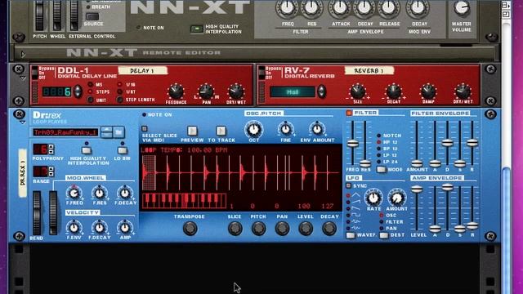Click the Velocity F.DECAY knob
The height and width of the screenshot is (294, 523).
[99, 228]
